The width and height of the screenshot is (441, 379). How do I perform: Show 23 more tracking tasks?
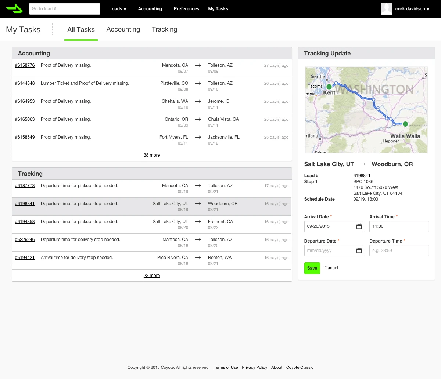click(152, 276)
